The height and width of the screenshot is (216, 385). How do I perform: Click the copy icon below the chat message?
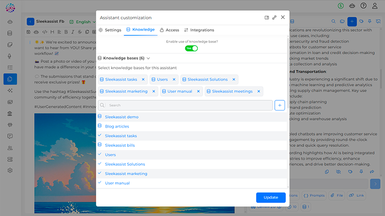[x=327, y=172]
